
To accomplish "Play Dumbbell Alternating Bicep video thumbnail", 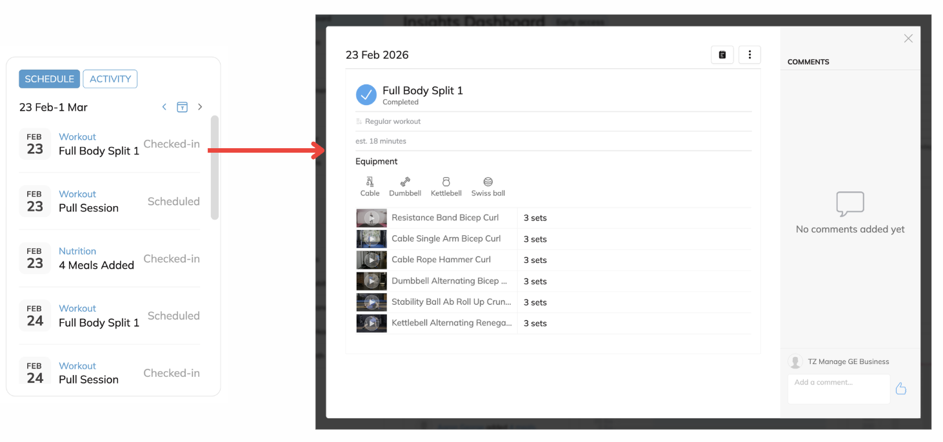I will click(x=372, y=281).
